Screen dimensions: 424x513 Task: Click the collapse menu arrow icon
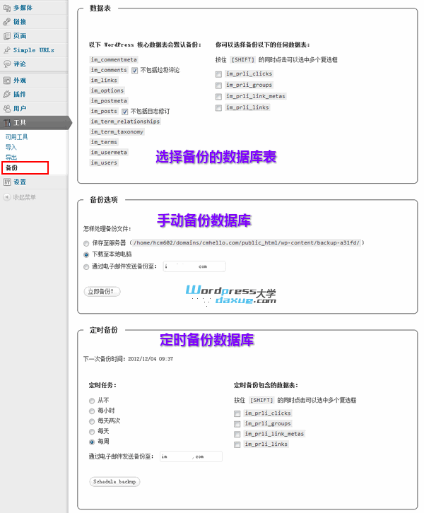(x=6, y=197)
